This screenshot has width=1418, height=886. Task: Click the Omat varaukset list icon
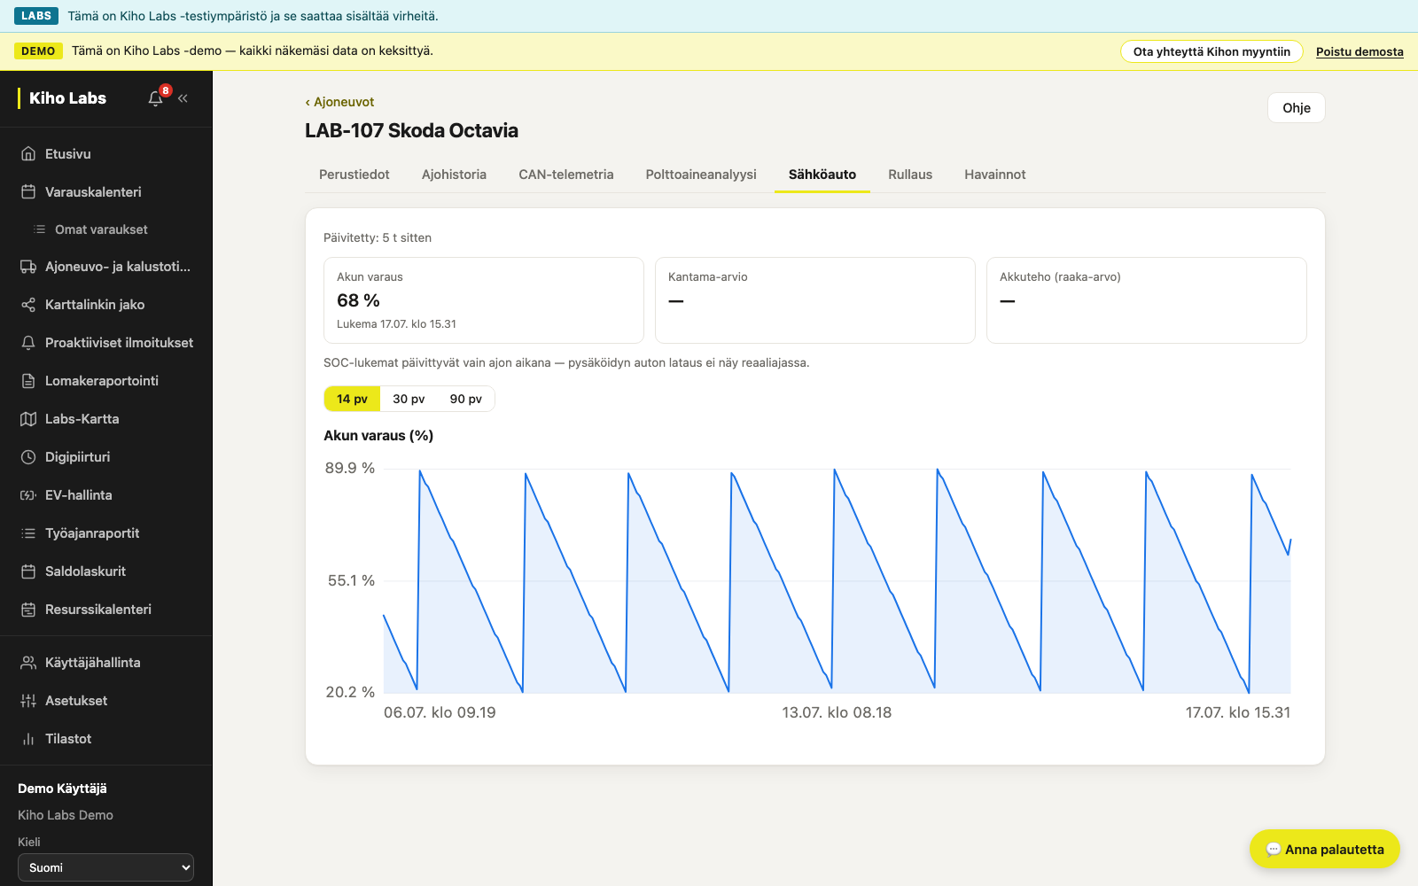(39, 229)
